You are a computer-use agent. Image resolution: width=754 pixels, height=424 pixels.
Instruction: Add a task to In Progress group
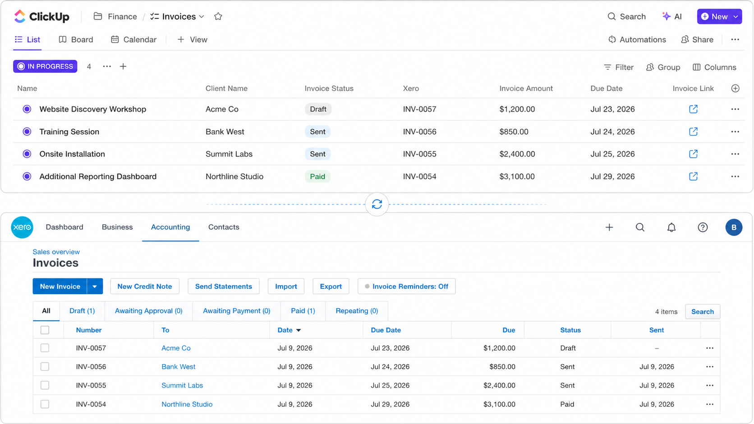click(x=123, y=67)
